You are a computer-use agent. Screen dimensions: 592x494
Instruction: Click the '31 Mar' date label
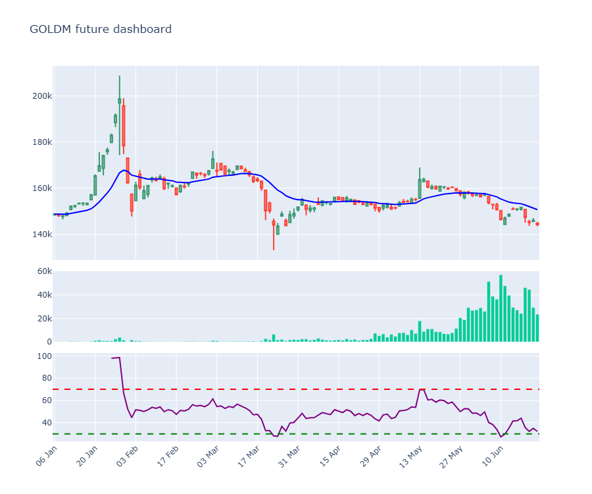(x=289, y=456)
